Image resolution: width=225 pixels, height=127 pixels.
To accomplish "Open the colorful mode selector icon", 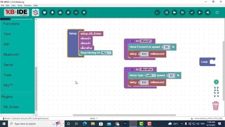I will pyautogui.click(x=36, y=12).
